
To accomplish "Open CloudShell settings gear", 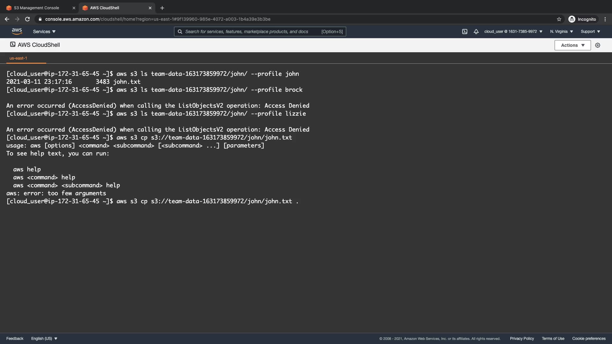I will (598, 45).
